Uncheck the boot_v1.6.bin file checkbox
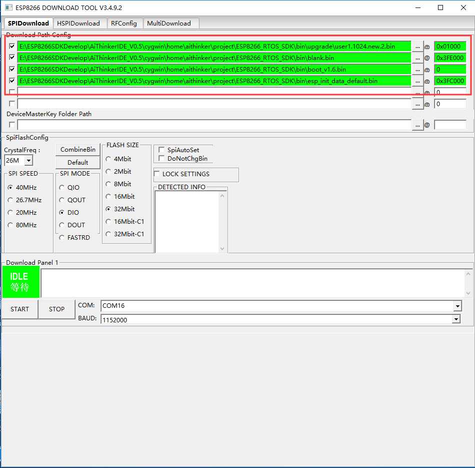The image size is (475, 468). (x=12, y=69)
